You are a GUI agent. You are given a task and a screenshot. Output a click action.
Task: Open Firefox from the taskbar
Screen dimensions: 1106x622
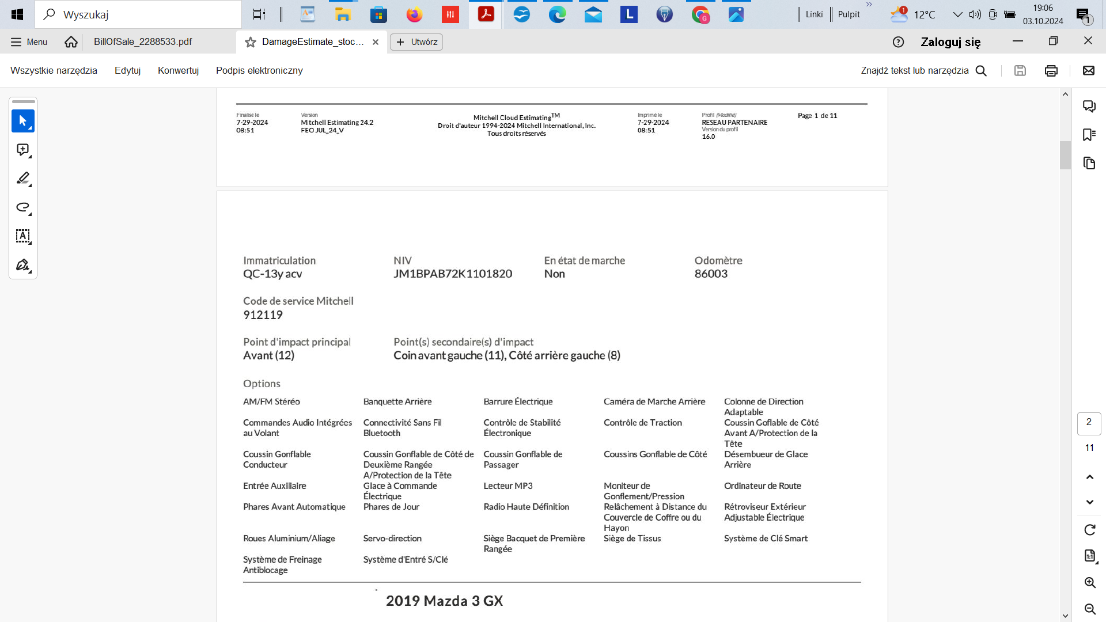pyautogui.click(x=414, y=14)
